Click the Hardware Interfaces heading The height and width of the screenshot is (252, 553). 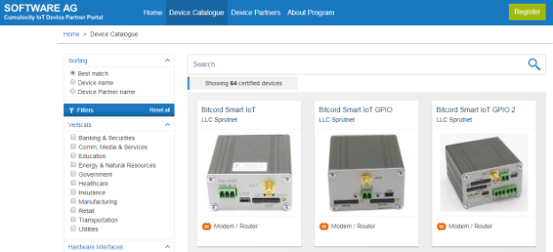coord(95,247)
